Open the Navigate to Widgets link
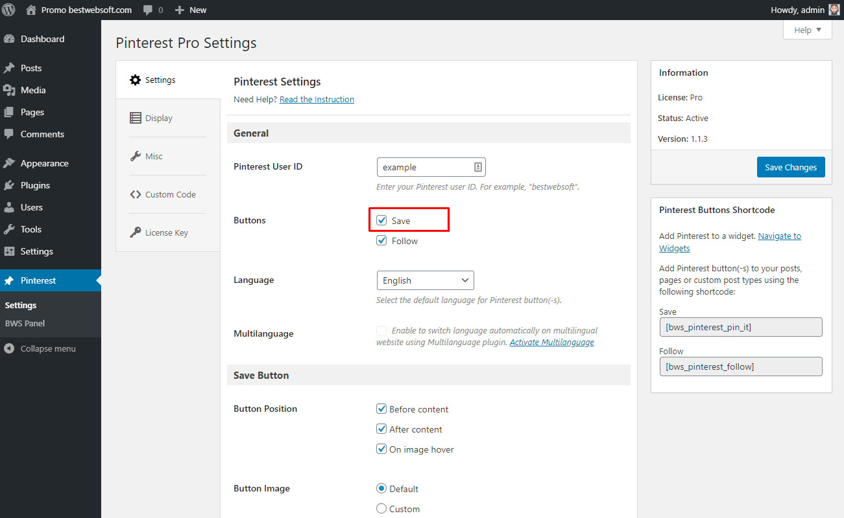Screen dimensions: 844x518 [730, 242]
